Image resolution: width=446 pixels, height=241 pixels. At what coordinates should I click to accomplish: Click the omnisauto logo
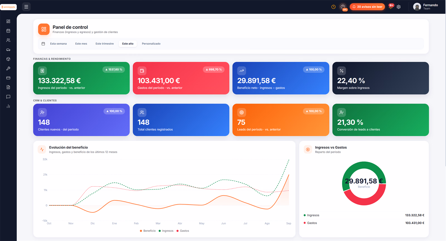click(x=8, y=7)
